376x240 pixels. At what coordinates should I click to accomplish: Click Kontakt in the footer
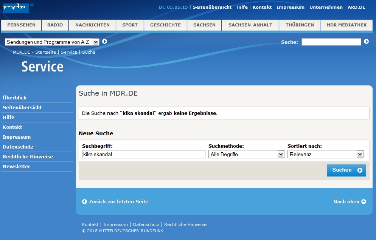pyautogui.click(x=90, y=225)
